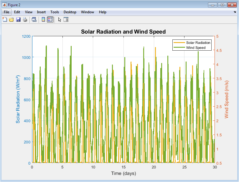Click the 'Time (days)' x-axis label

(123, 173)
